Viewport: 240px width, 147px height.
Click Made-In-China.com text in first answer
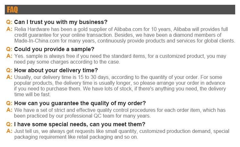[x=37, y=41]
